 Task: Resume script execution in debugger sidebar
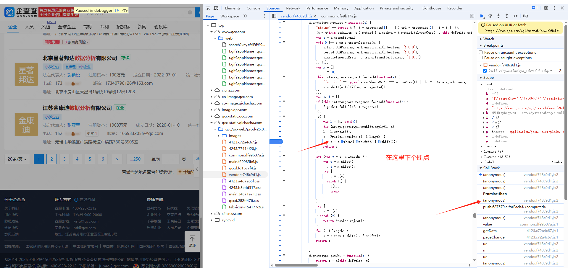point(482,16)
